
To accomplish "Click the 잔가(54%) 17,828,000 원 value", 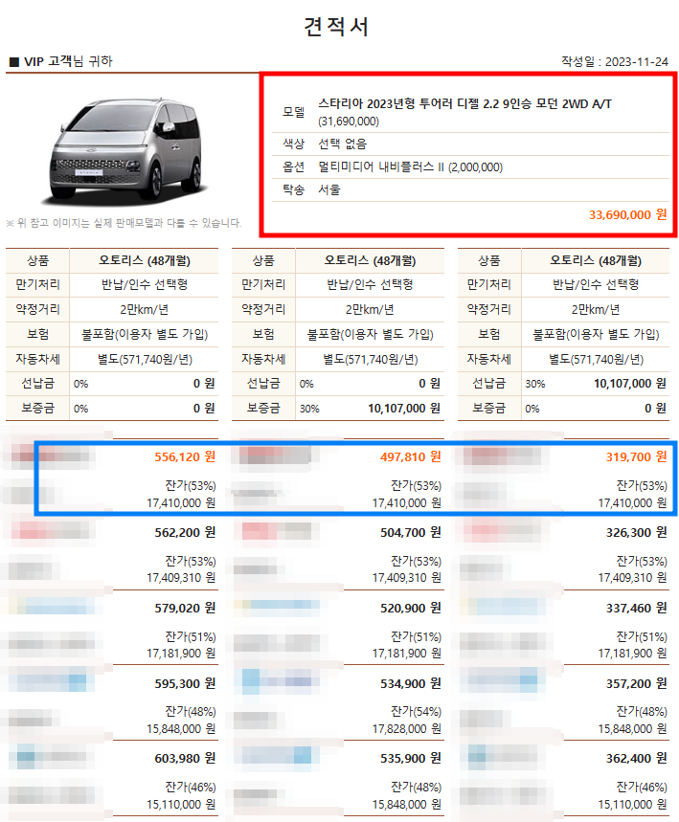I will point(407,721).
